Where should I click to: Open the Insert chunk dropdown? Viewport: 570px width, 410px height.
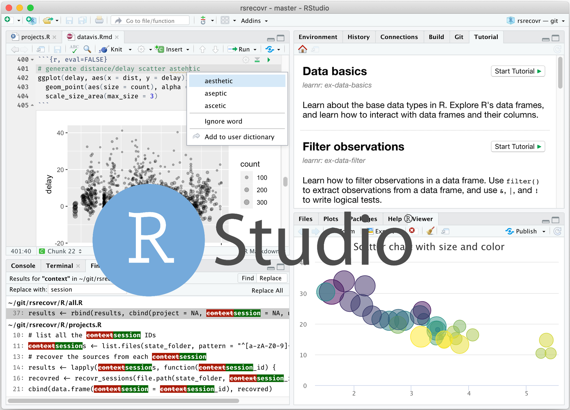click(188, 50)
